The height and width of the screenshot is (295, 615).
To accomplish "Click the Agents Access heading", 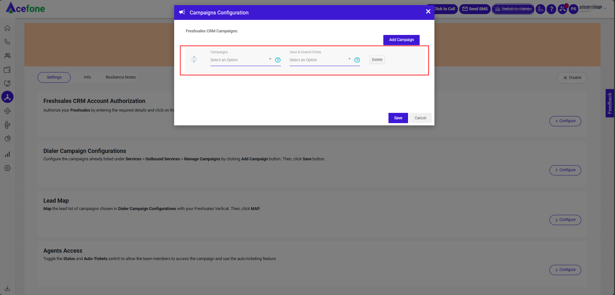I will click(63, 251).
